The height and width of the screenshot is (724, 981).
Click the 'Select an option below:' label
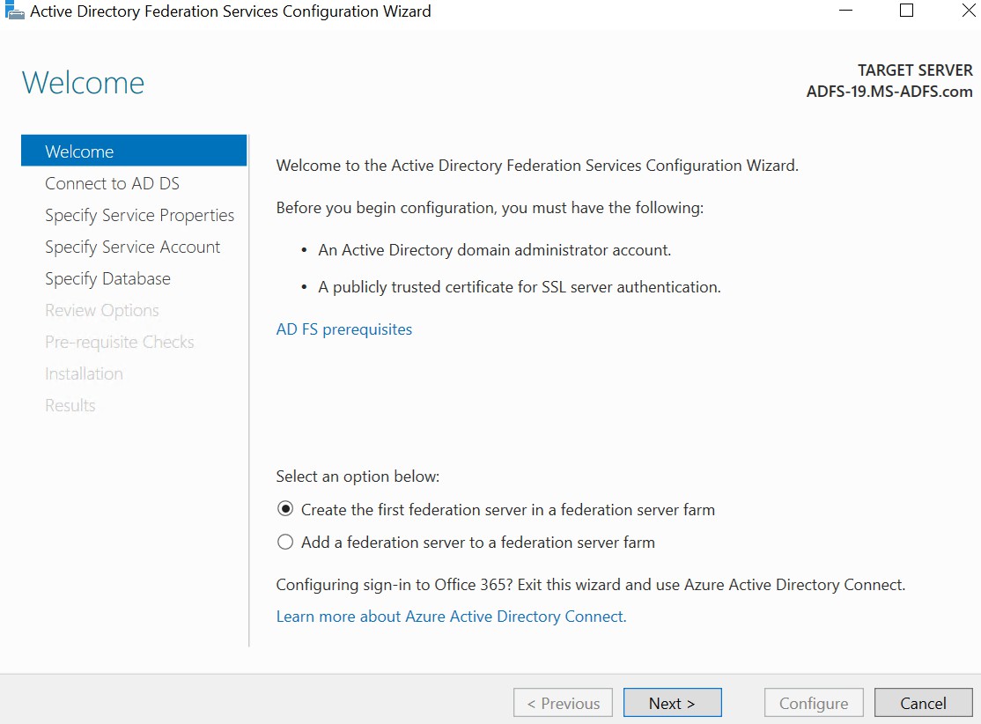click(358, 477)
